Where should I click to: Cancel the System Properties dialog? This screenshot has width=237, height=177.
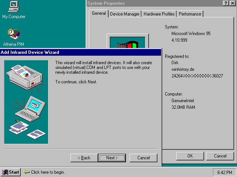pos(220,156)
